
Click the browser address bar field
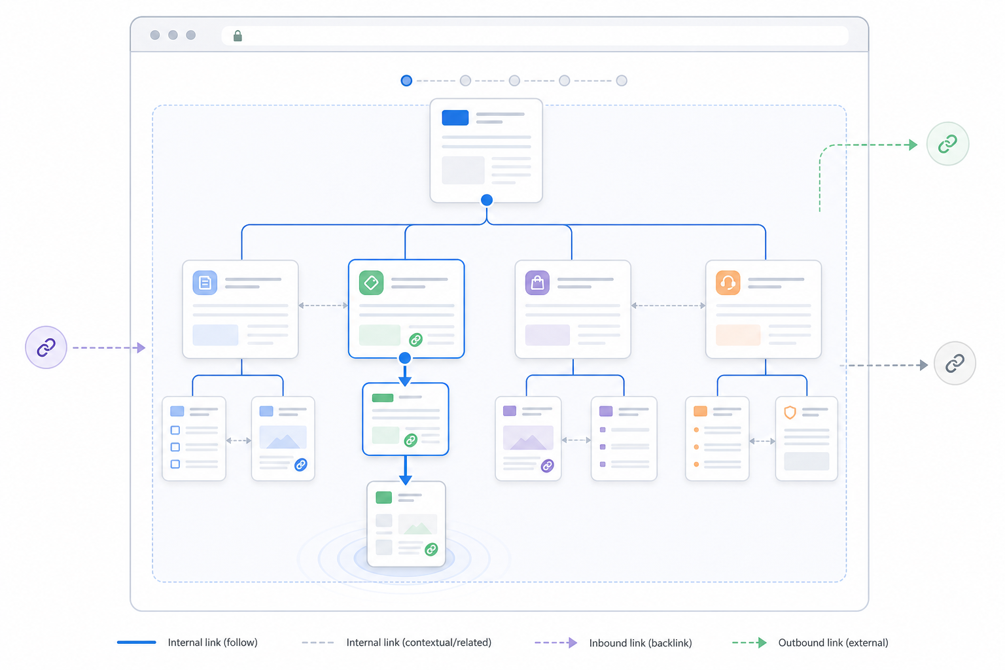(x=535, y=35)
